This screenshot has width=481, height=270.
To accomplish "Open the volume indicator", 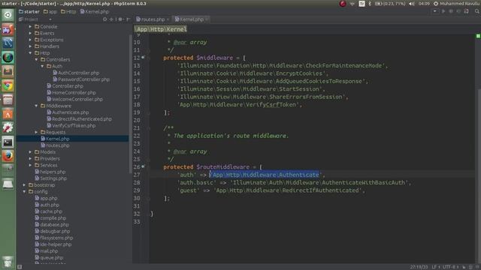I will pos(412,4).
